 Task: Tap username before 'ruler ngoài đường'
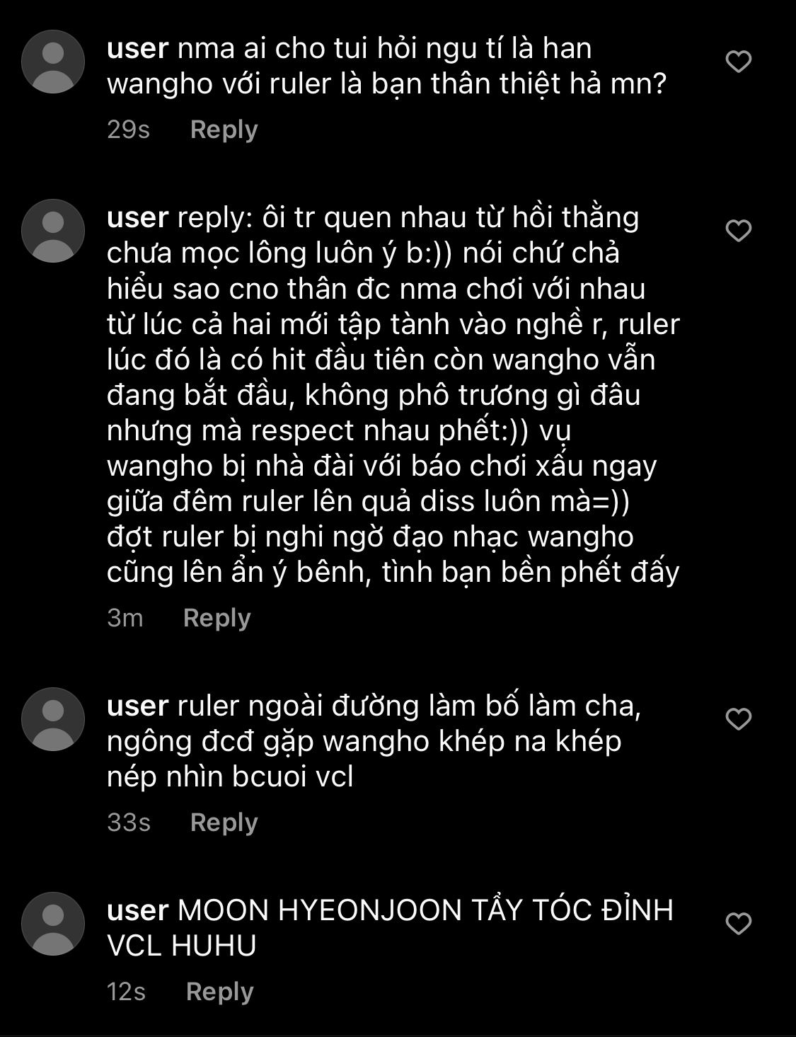(x=137, y=706)
